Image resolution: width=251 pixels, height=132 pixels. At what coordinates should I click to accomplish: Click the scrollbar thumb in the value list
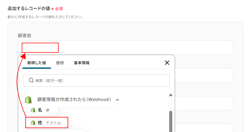[171, 121]
